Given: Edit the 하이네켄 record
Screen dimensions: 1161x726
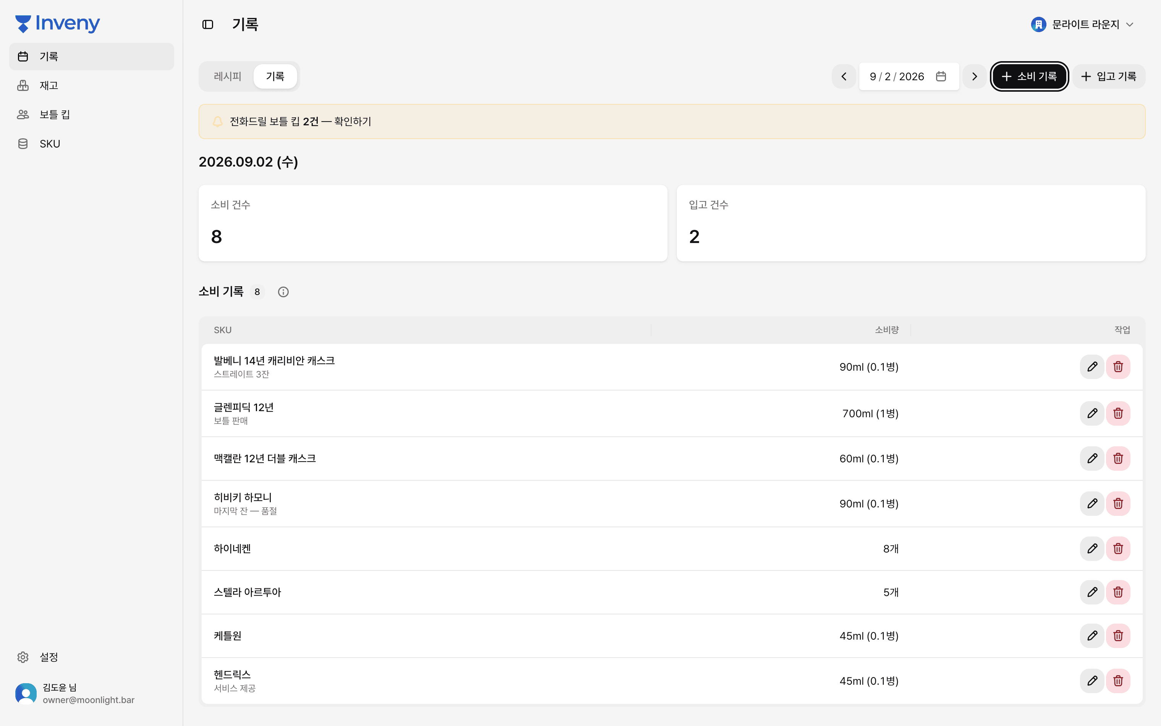Looking at the screenshot, I should [x=1092, y=549].
